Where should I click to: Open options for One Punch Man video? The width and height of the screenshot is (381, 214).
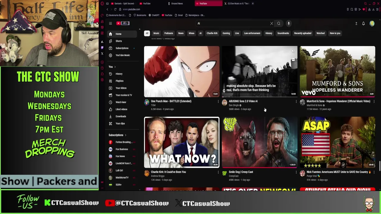218,102
